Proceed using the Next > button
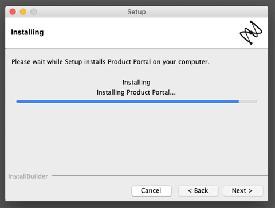 (243, 191)
